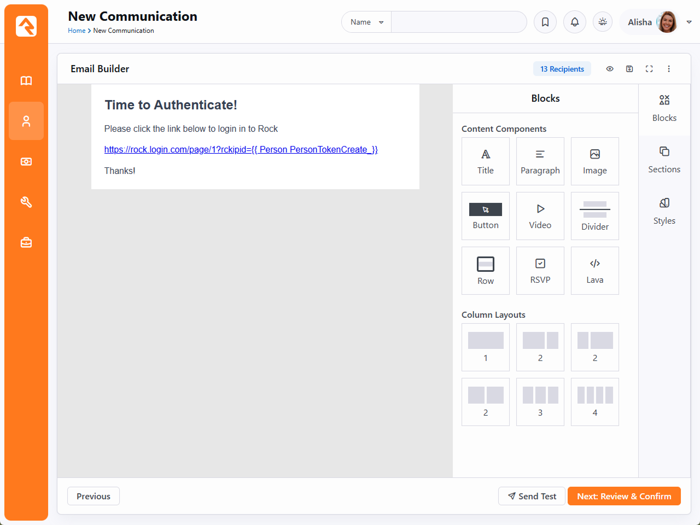
Task: Switch to the Sections tab
Action: pos(664,161)
